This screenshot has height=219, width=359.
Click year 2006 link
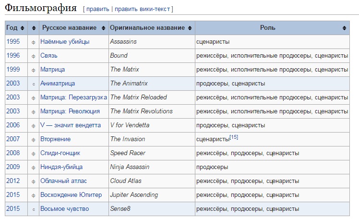13,125
